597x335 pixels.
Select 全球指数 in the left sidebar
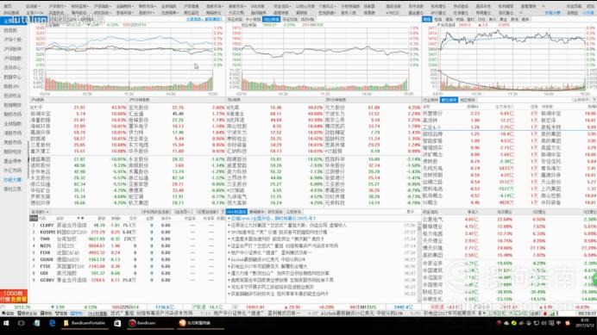13,124
